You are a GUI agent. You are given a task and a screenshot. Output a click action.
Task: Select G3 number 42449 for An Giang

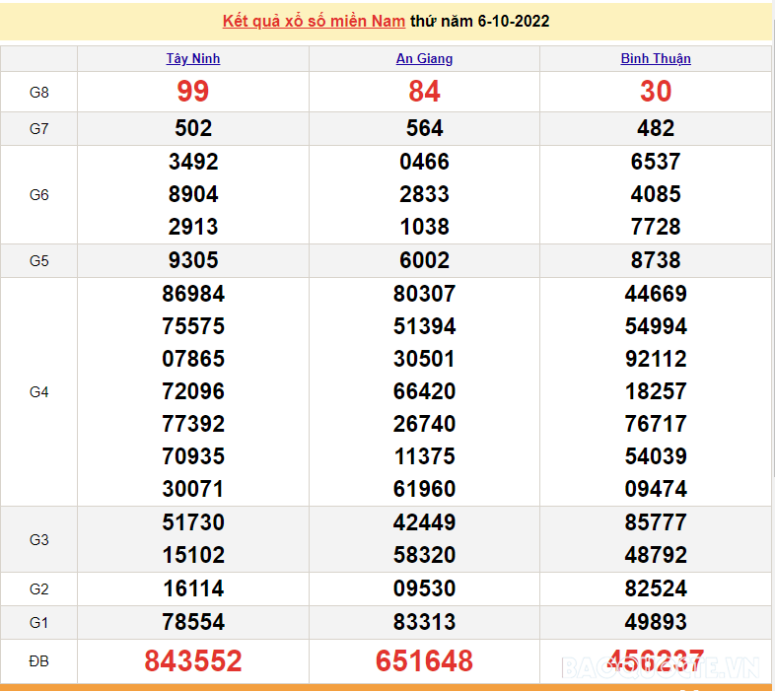(x=424, y=522)
